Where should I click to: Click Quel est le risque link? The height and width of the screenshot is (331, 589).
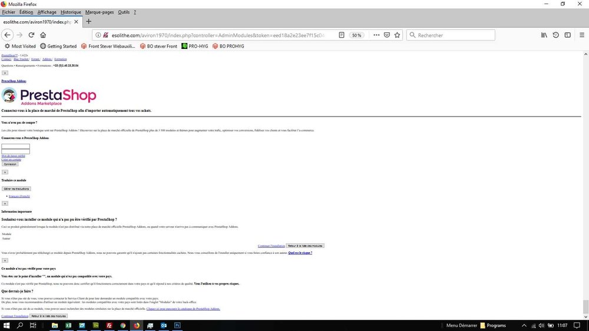pyautogui.click(x=300, y=253)
